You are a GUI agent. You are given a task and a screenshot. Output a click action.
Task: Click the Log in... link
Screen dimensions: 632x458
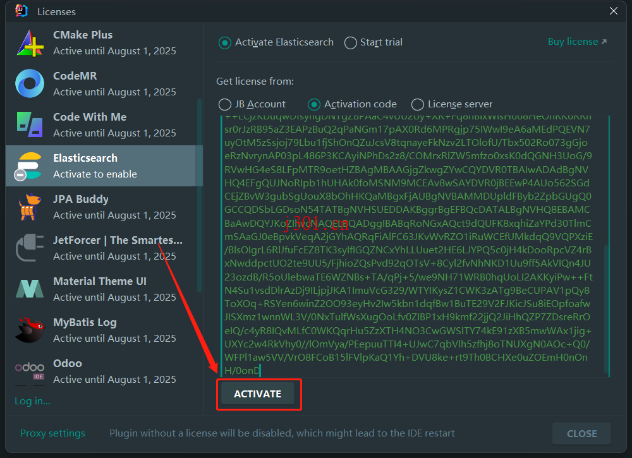33,401
